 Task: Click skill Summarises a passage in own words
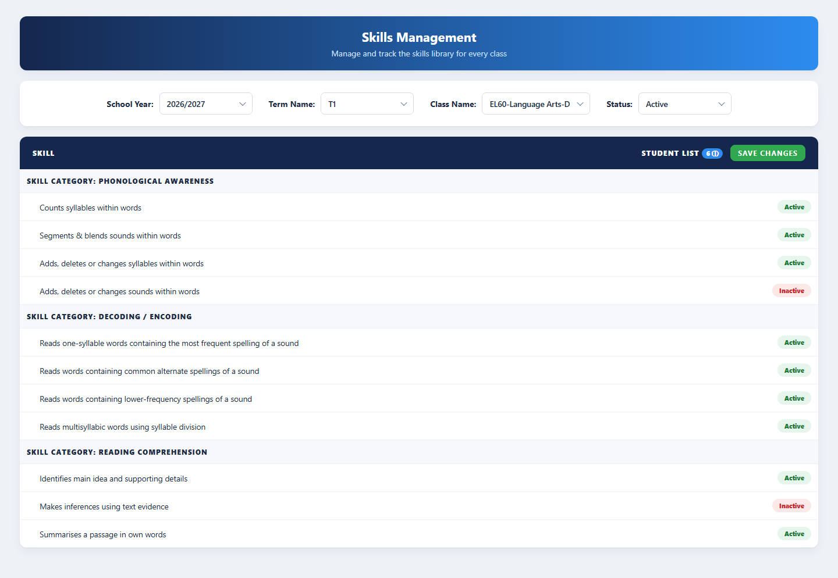(102, 534)
